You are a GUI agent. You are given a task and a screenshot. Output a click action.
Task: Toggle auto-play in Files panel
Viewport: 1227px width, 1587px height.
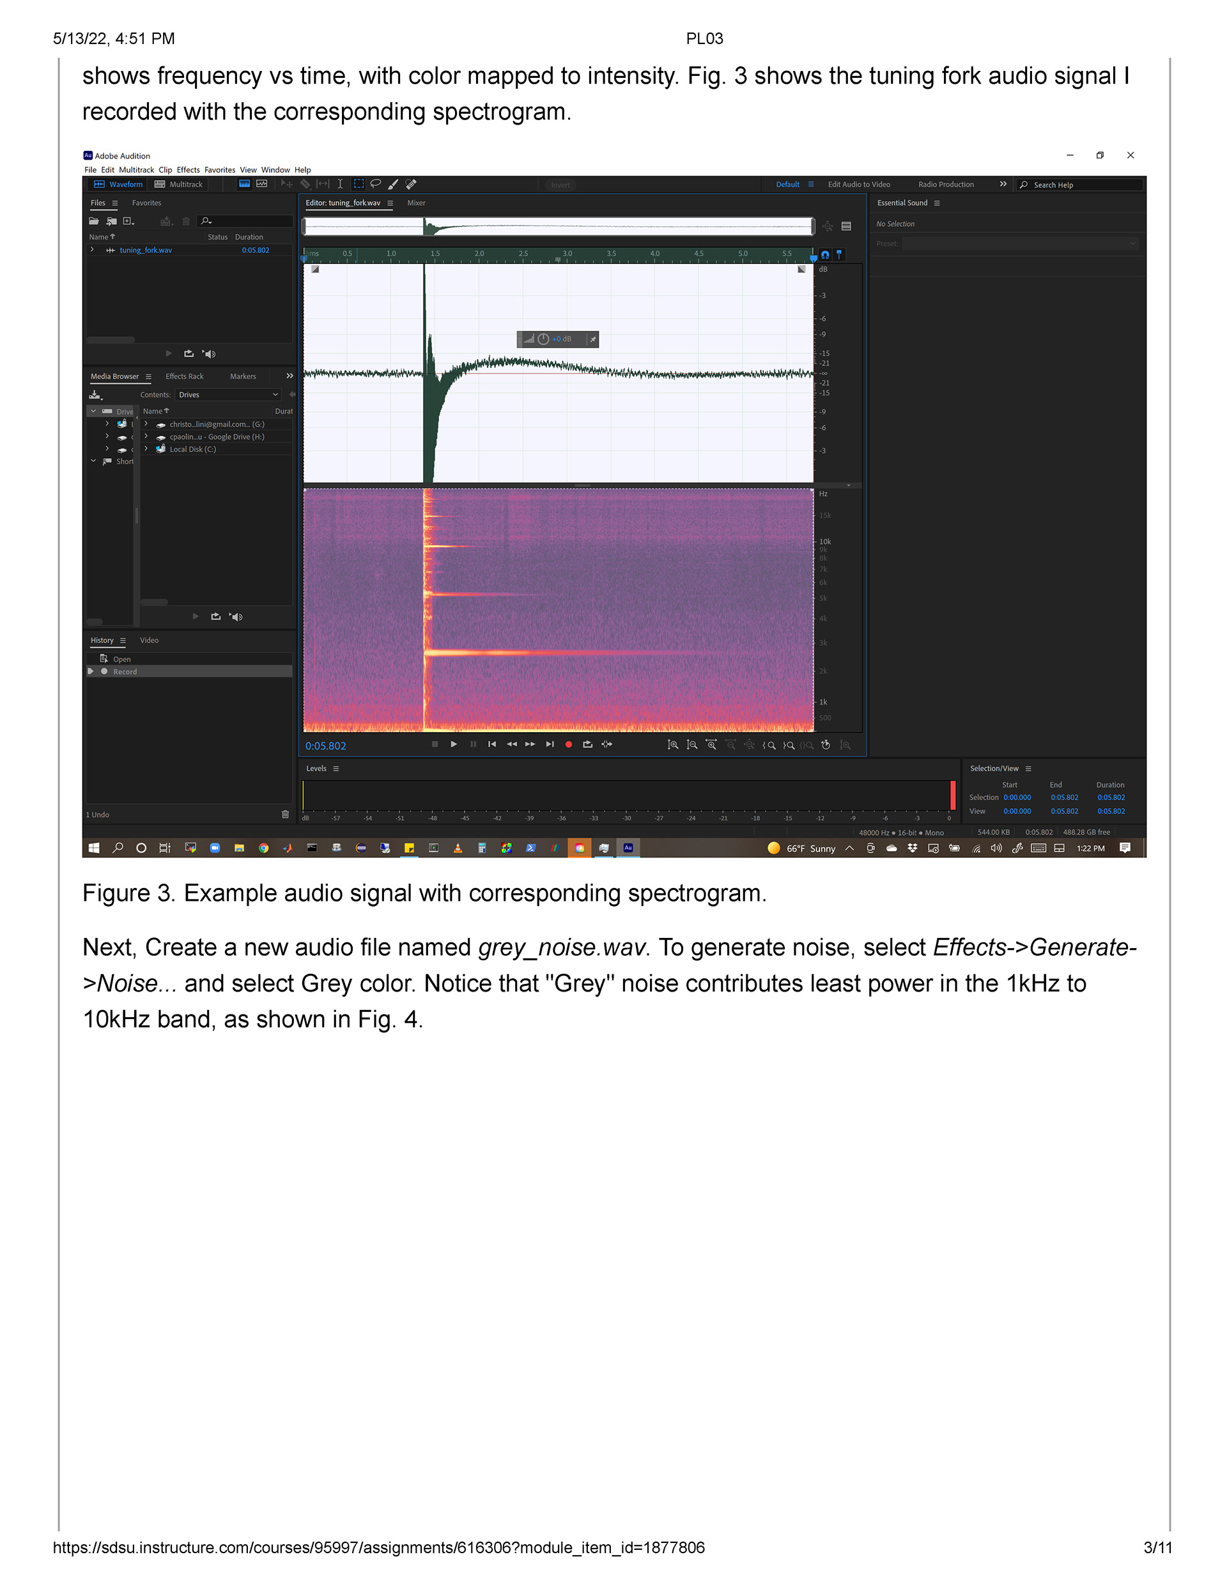210,354
